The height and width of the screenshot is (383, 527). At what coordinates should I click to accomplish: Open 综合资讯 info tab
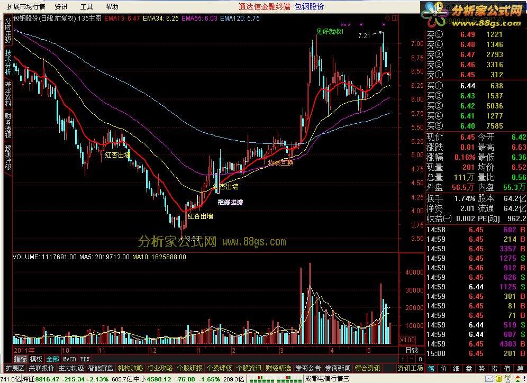coord(367,368)
